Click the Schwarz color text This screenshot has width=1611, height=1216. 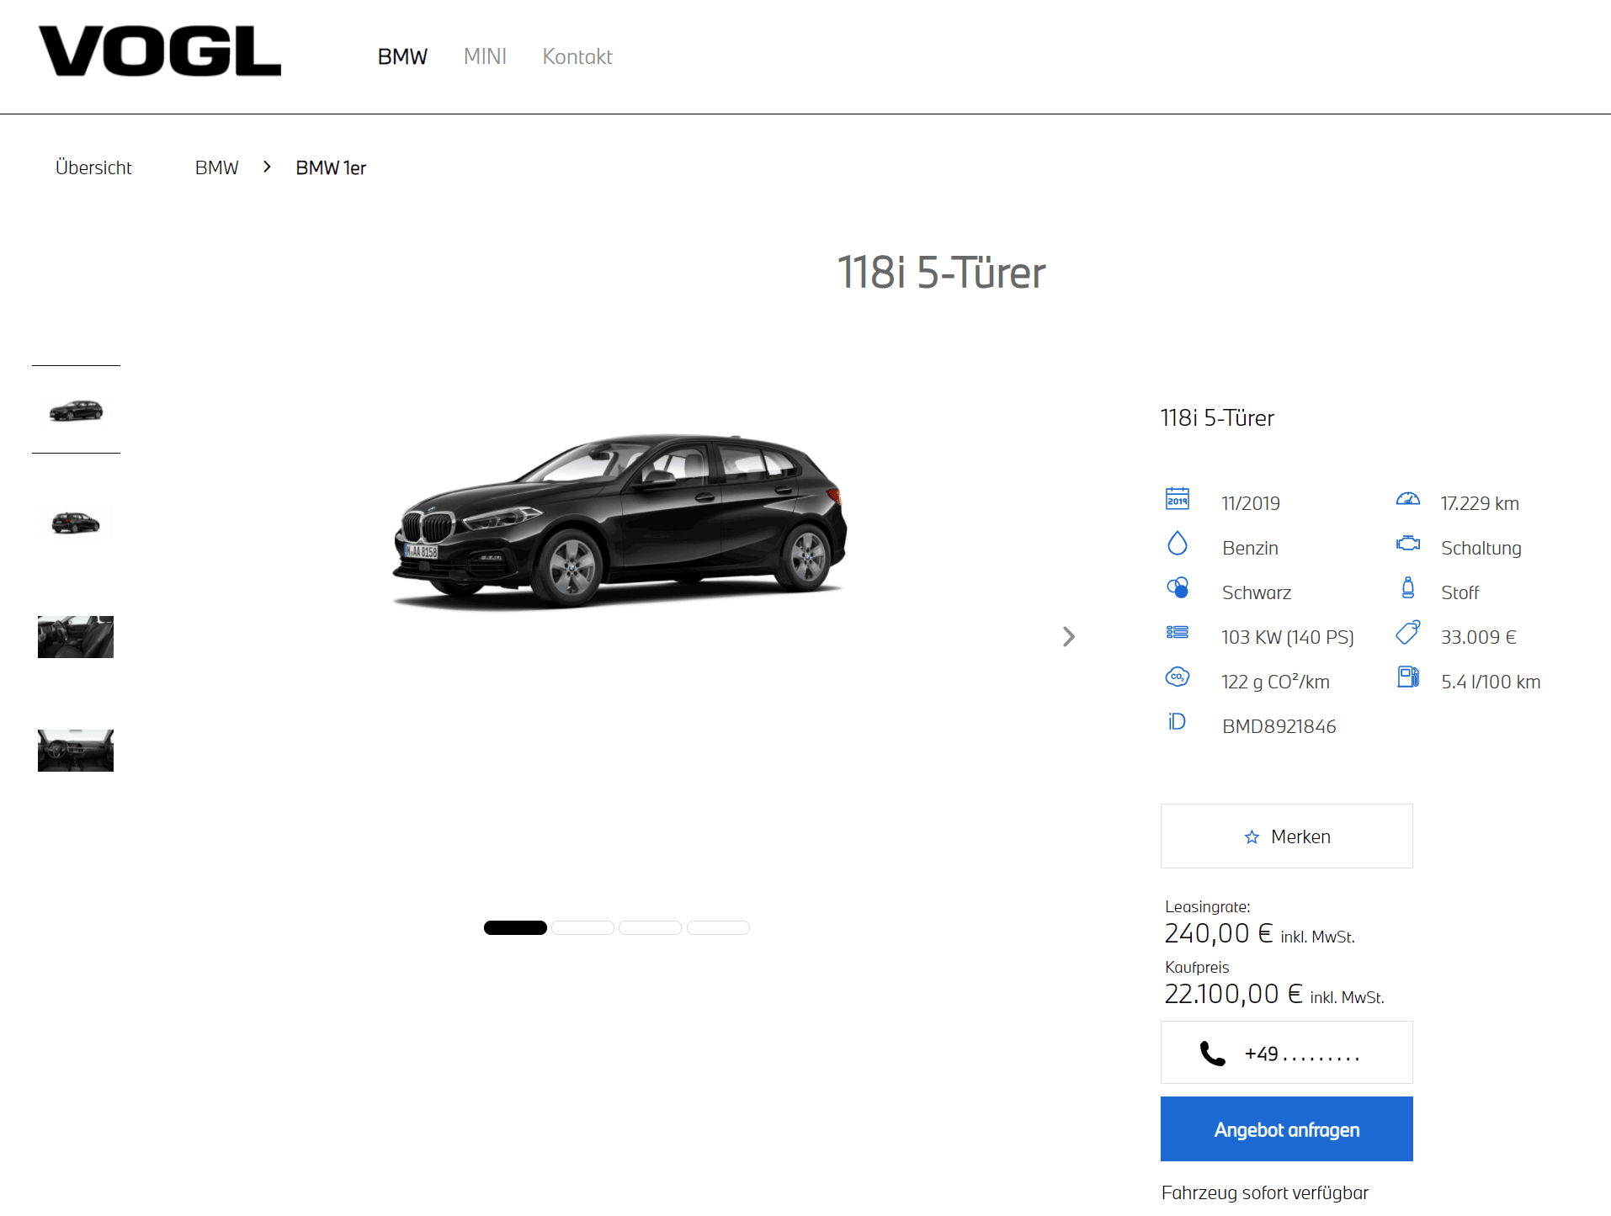click(1257, 592)
